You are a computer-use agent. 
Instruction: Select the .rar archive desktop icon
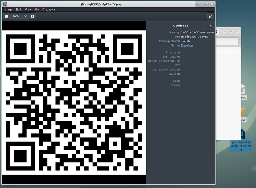tap(242, 114)
